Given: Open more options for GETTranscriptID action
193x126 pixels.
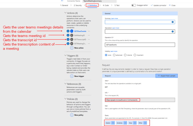Looking at the screenshot, I should tap(89, 39).
